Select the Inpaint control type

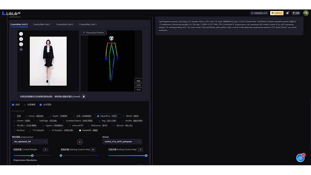pyautogui.click(x=54, y=125)
